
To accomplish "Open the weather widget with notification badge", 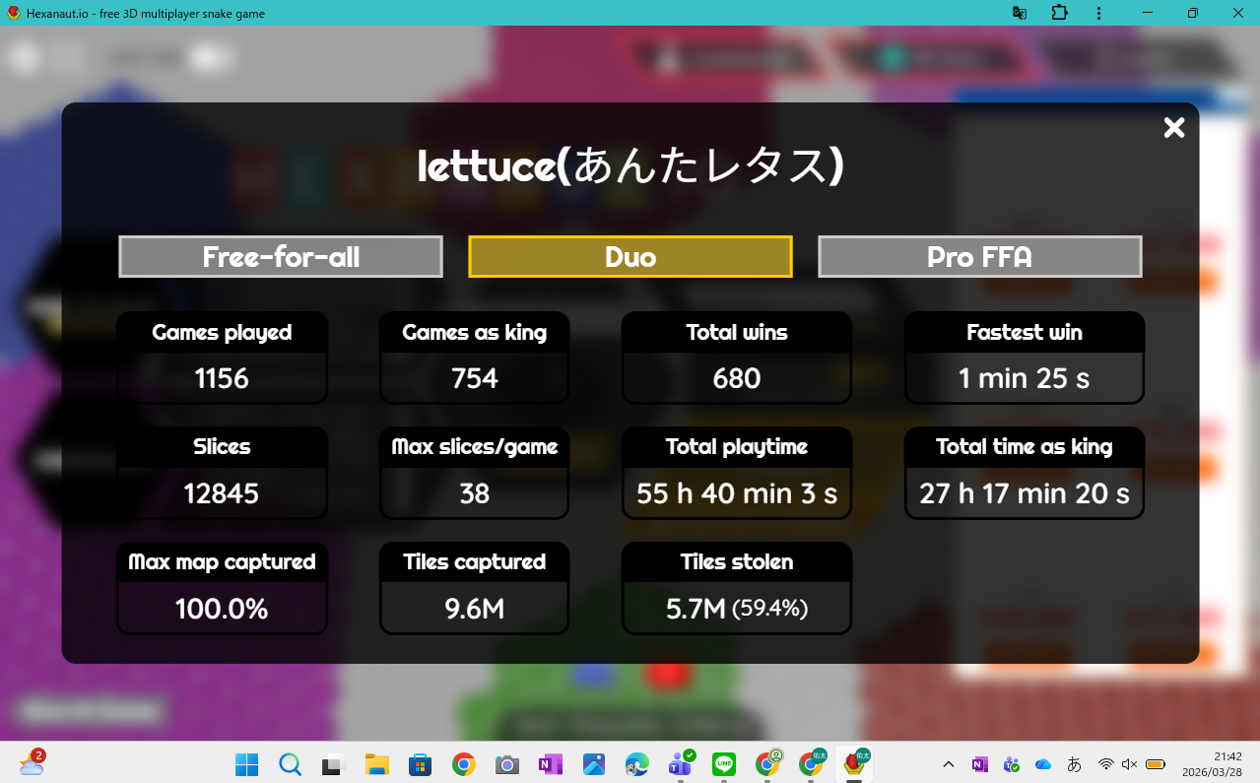I will (x=32, y=764).
